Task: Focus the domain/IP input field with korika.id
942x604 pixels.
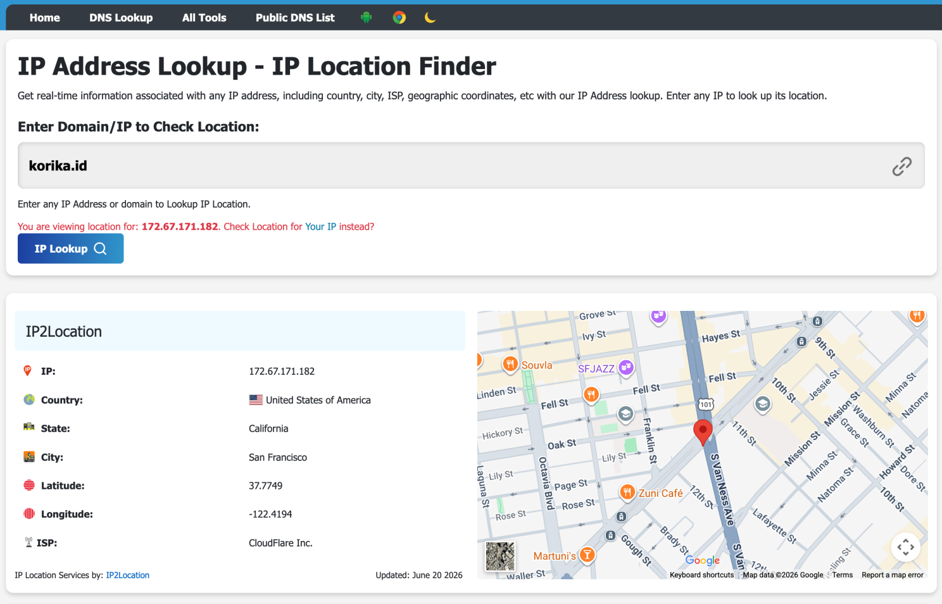Action: pos(471,165)
